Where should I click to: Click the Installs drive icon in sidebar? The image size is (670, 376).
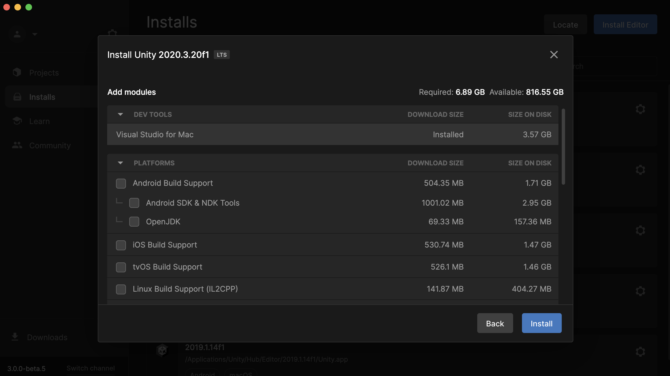pos(17,97)
